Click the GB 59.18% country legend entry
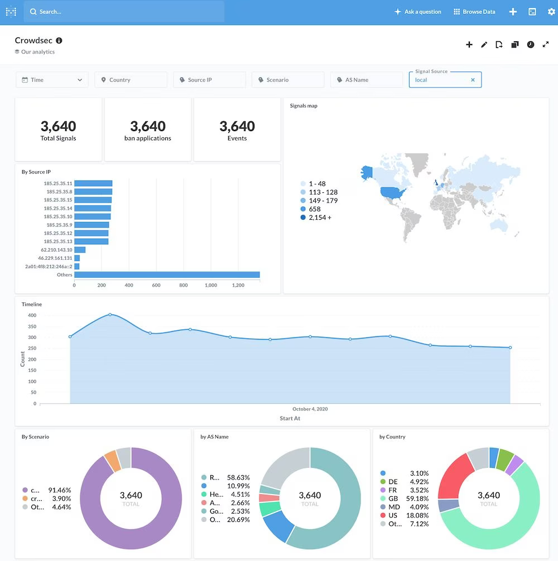 [405, 499]
